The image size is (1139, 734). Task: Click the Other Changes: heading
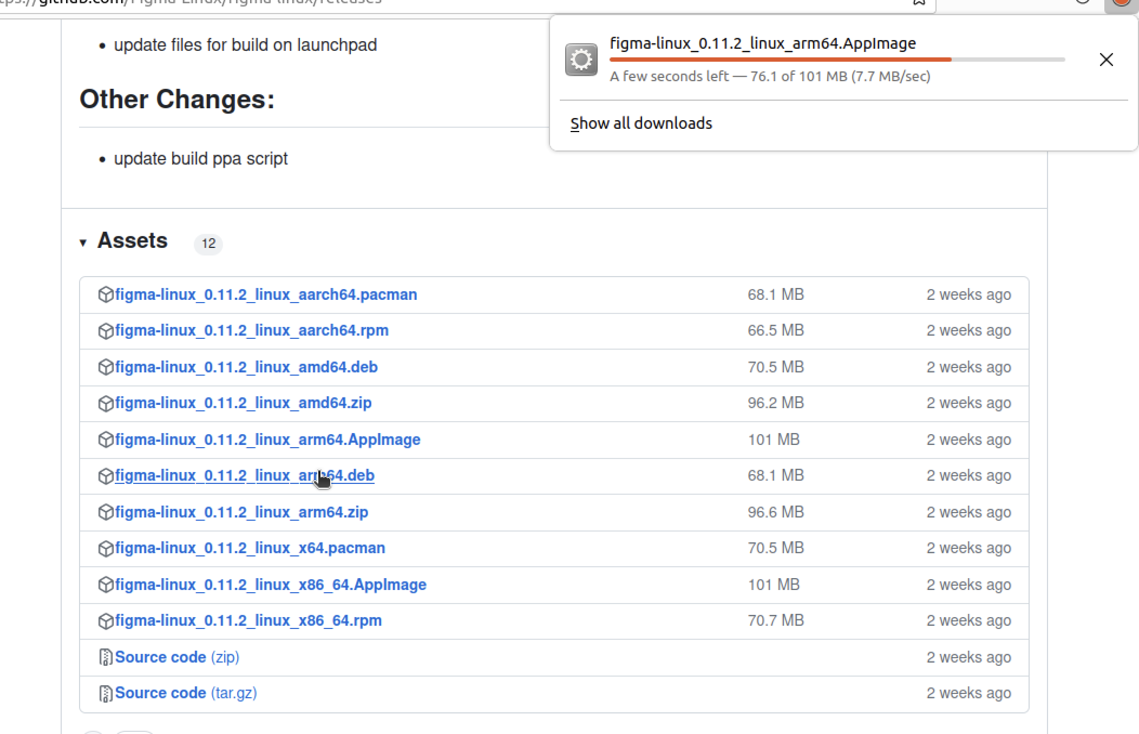click(x=177, y=100)
